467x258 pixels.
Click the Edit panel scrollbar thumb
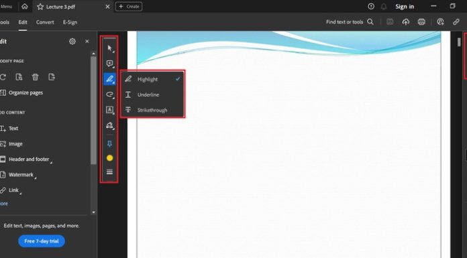click(93, 110)
